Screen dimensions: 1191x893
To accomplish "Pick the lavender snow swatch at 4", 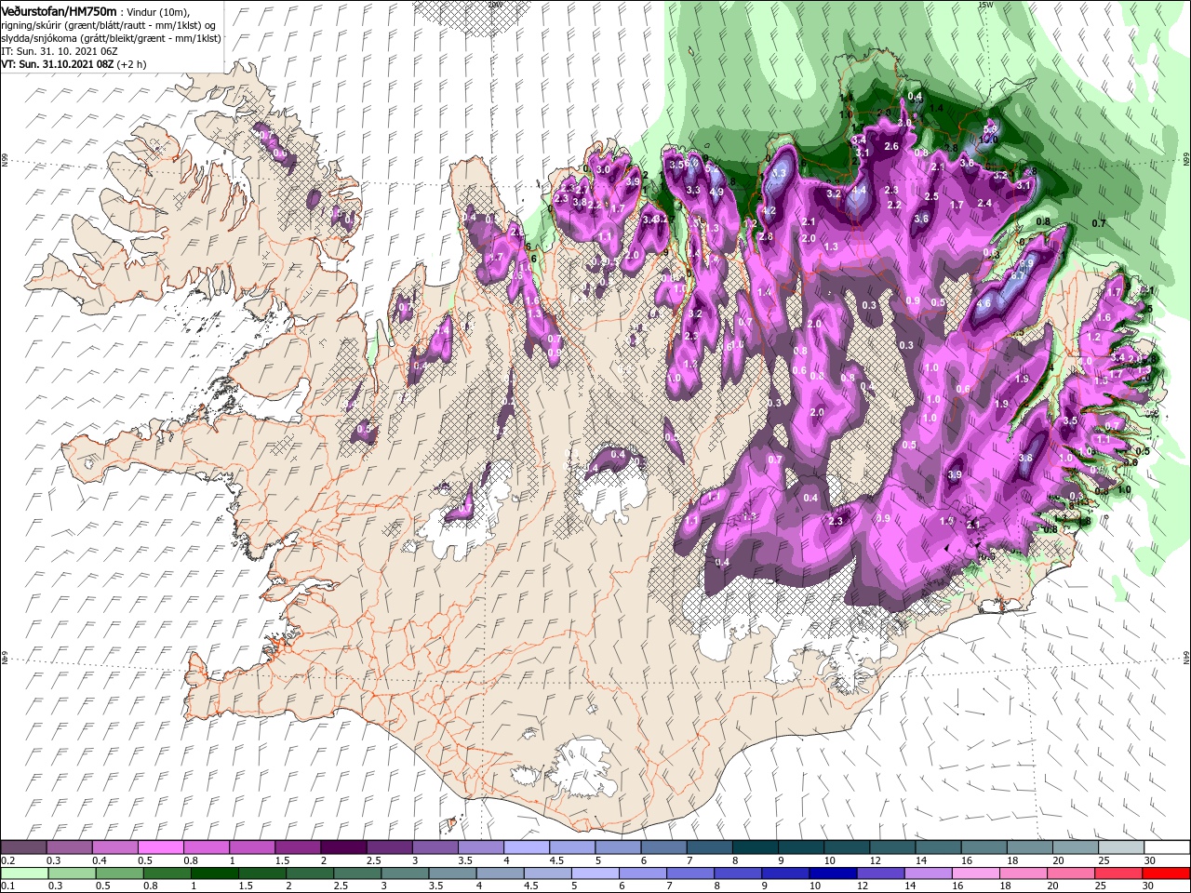I will [x=527, y=847].
